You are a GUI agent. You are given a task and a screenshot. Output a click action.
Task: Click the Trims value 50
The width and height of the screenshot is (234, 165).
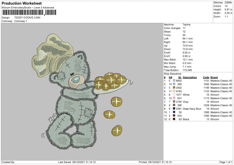tap(184, 35)
